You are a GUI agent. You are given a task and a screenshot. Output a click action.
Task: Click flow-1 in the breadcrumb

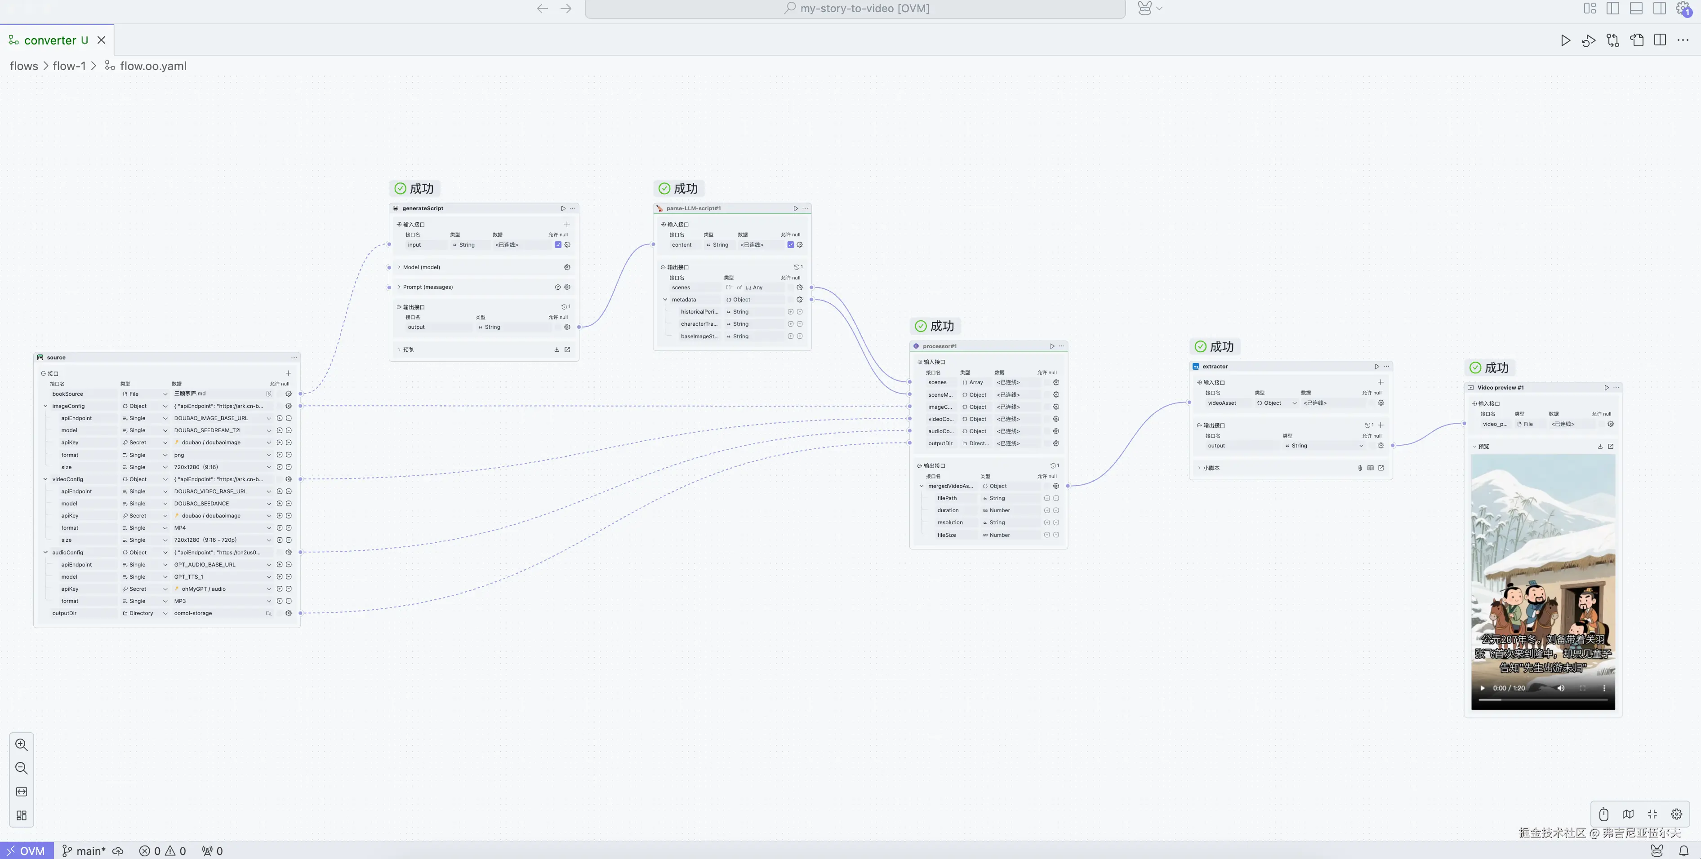[x=69, y=66]
